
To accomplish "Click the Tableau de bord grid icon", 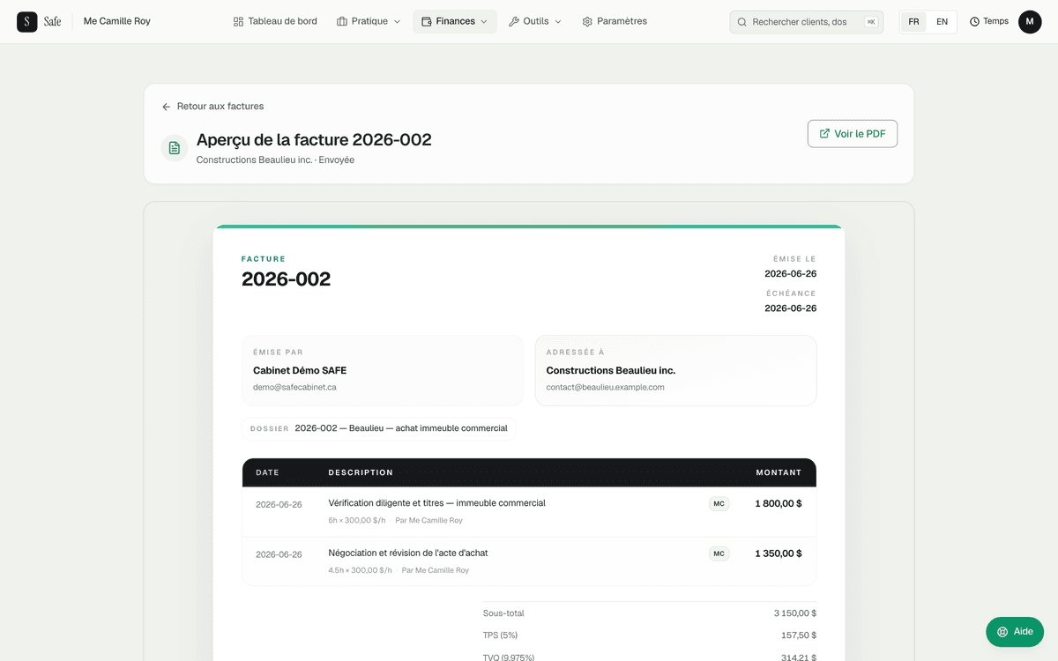I will click(238, 22).
